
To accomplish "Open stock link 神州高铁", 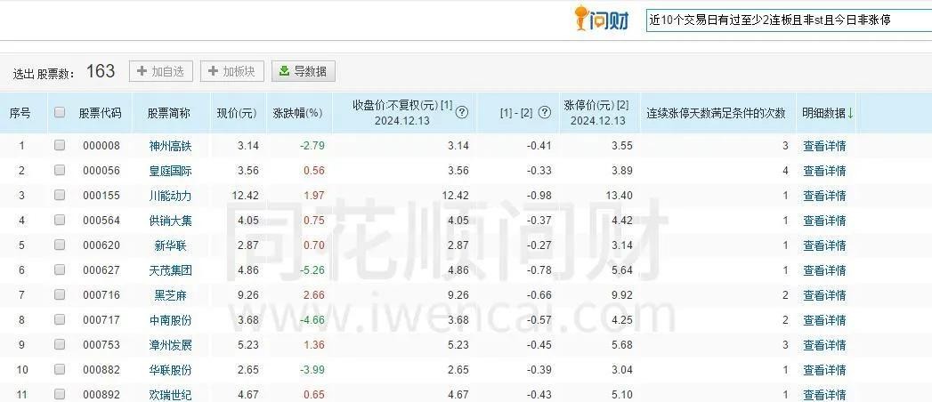I will click(170, 146).
